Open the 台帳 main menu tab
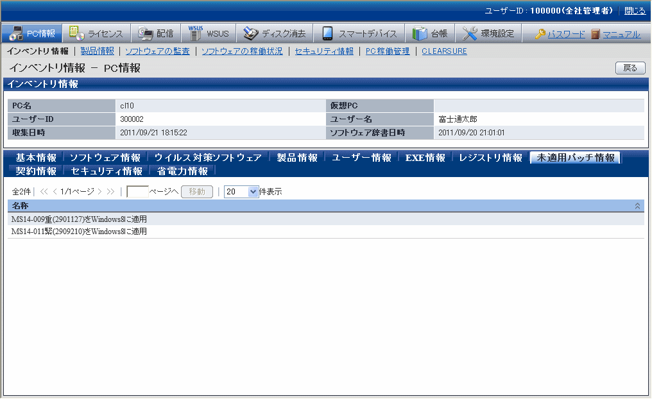This screenshot has height=399, width=652. (x=430, y=33)
